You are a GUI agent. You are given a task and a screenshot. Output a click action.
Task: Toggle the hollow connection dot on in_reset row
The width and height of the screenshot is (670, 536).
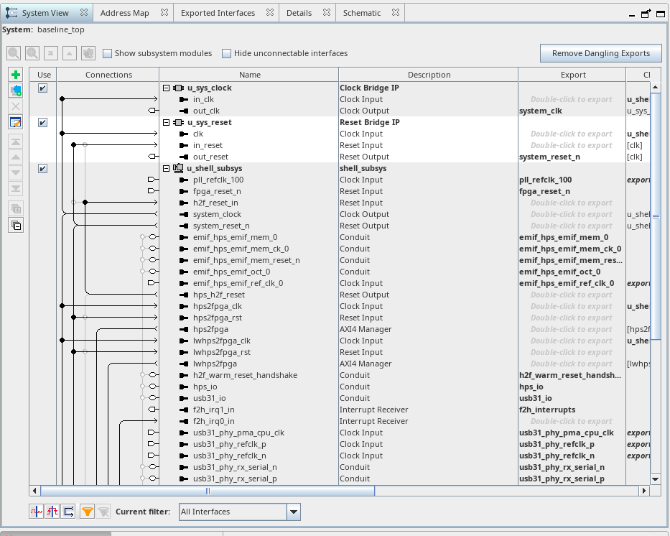tap(85, 145)
